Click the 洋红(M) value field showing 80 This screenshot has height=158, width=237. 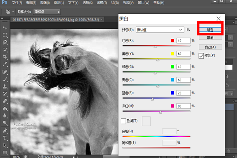click(184, 106)
